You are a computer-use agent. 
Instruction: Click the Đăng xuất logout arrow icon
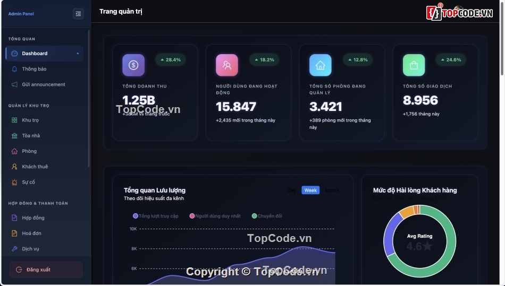(19, 270)
